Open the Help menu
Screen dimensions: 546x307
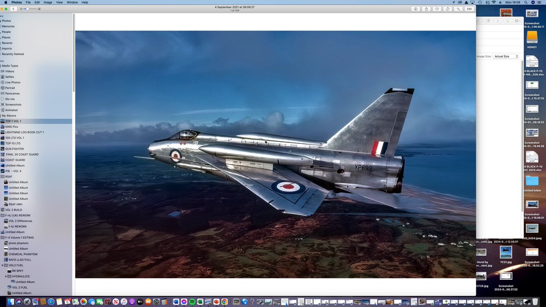[85, 2]
